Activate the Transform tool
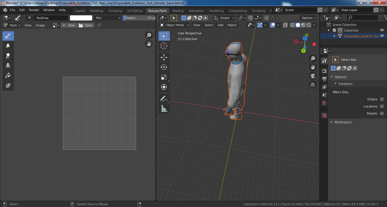The width and height of the screenshot is (387, 207). (x=164, y=87)
